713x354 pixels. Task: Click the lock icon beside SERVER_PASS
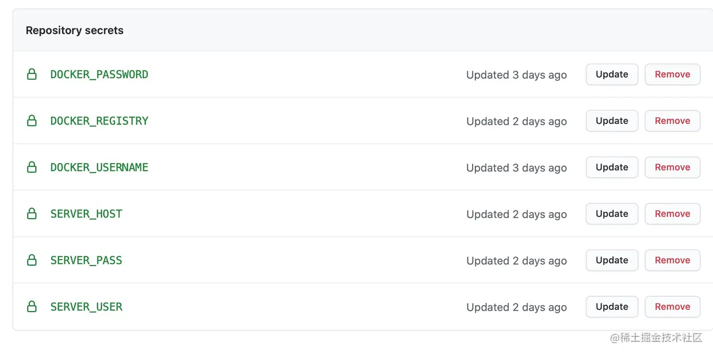32,260
